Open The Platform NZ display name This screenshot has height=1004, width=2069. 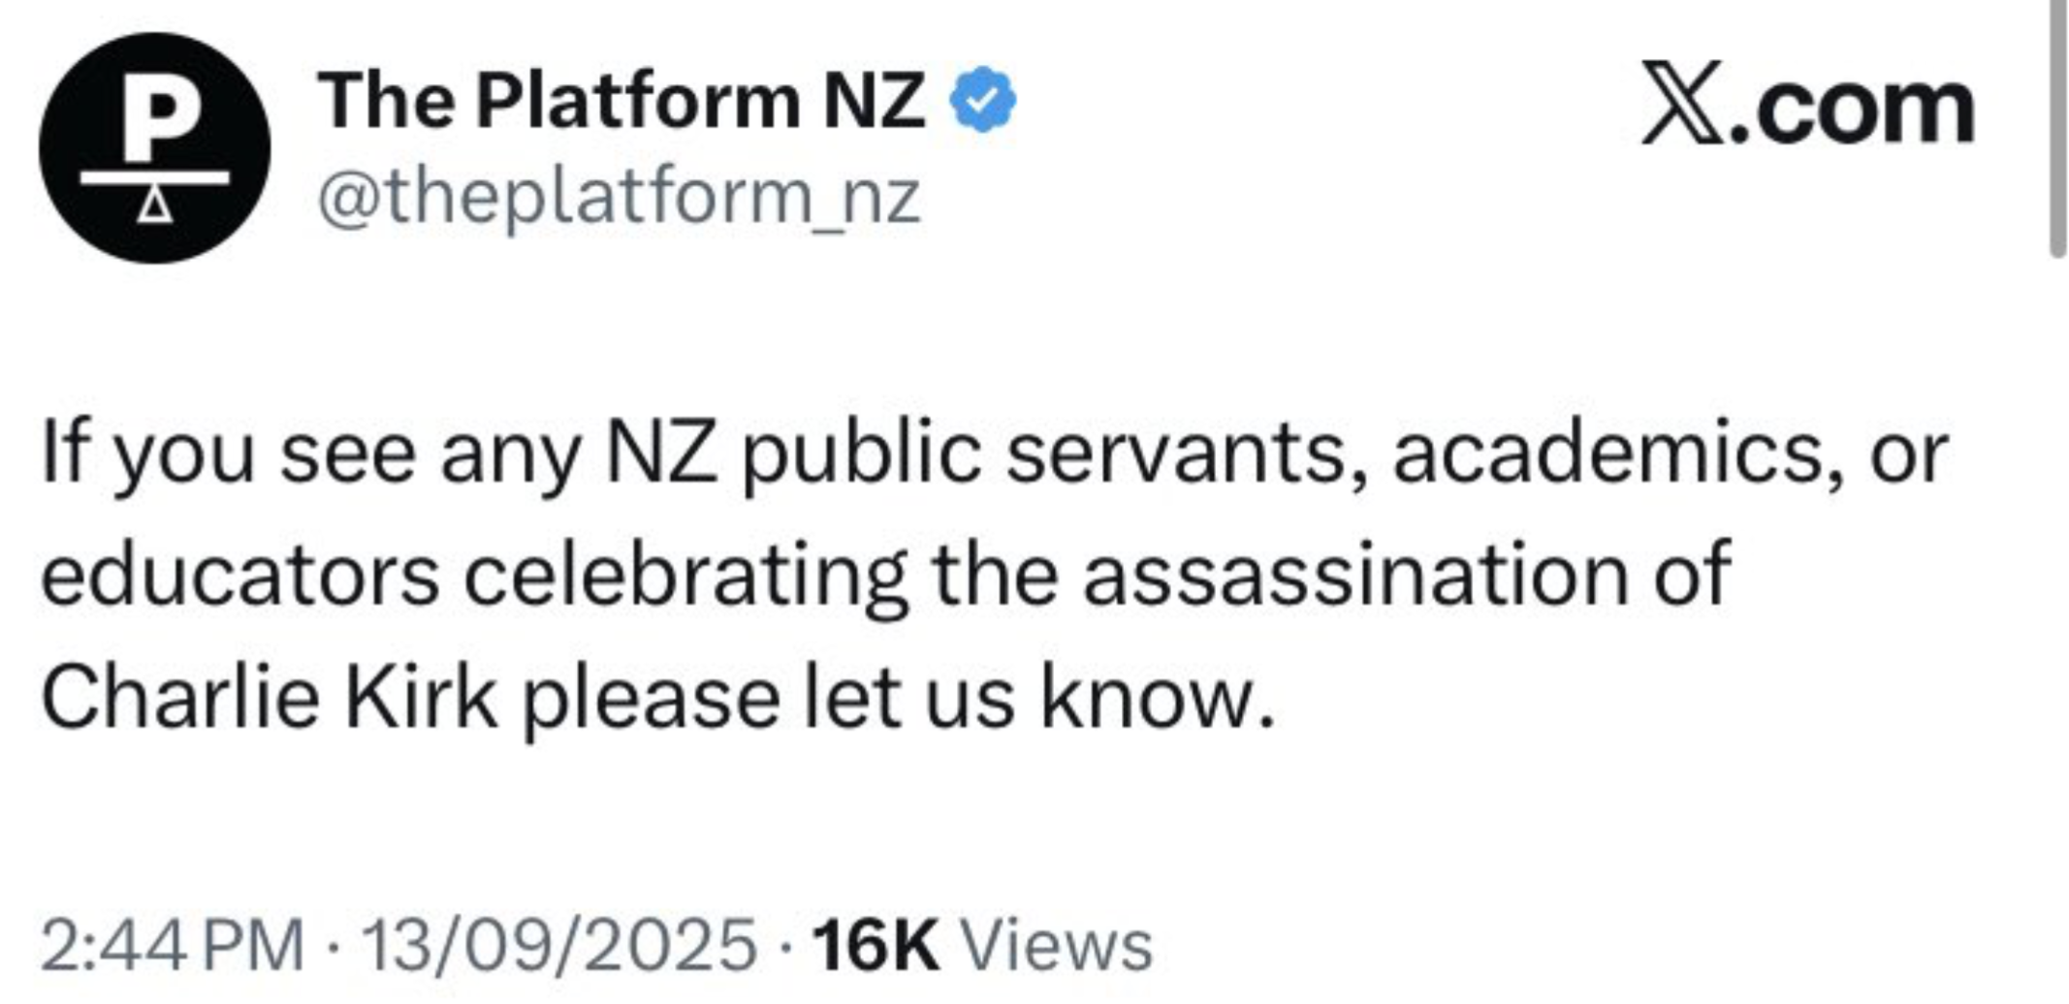click(x=621, y=100)
